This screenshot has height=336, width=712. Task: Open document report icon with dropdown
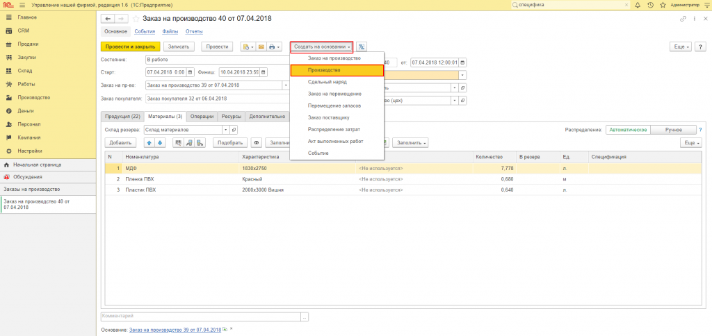[x=248, y=47]
